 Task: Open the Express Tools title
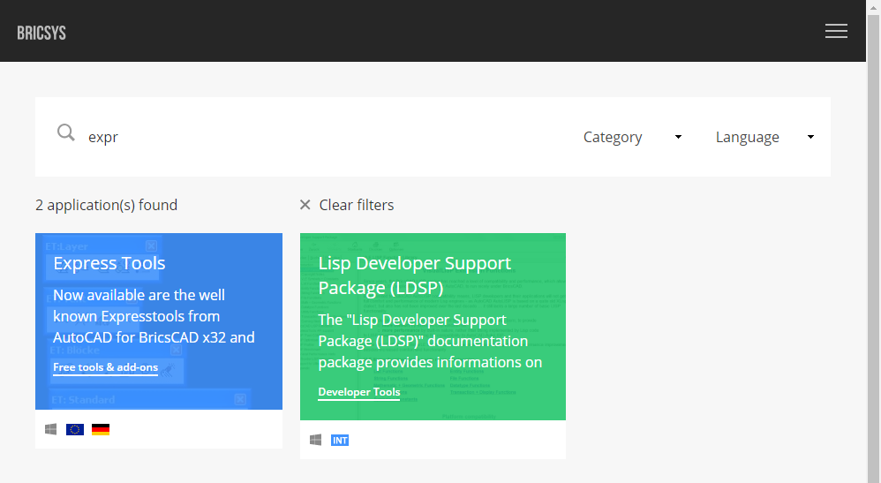point(109,264)
